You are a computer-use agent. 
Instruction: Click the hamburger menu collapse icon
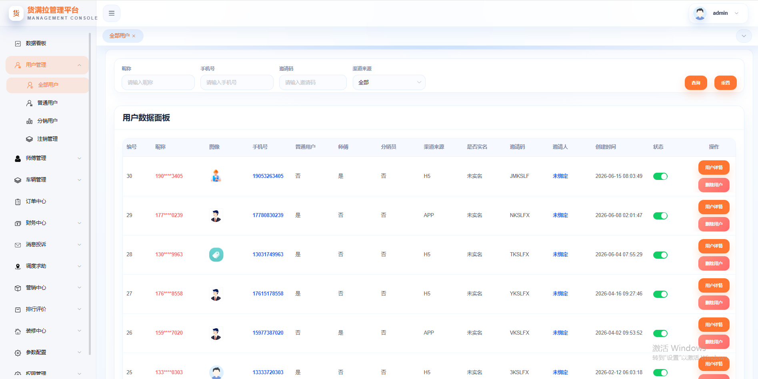(112, 13)
